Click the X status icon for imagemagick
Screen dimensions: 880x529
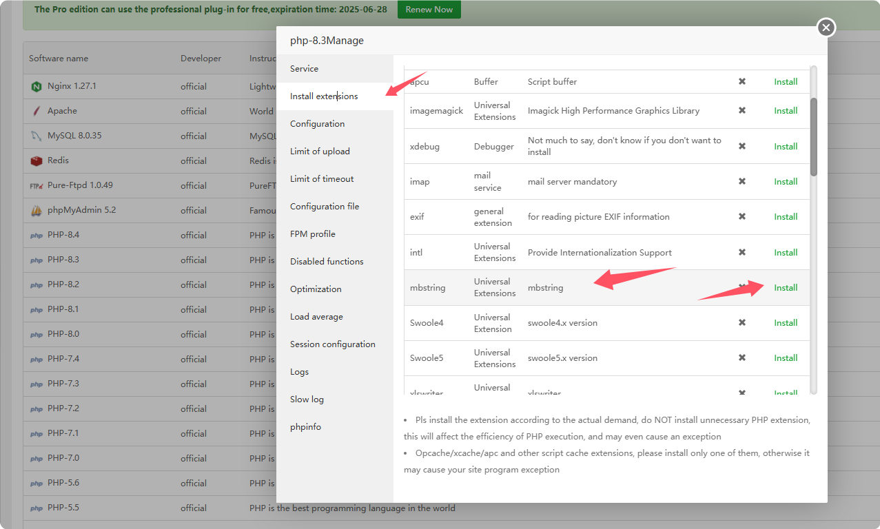742,111
